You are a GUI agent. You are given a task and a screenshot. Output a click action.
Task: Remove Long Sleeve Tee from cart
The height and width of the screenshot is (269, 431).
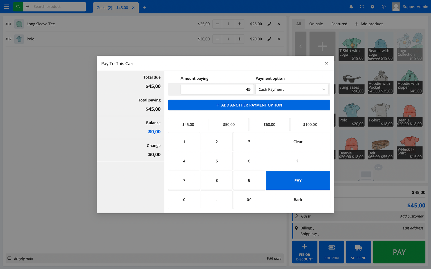coord(279,24)
